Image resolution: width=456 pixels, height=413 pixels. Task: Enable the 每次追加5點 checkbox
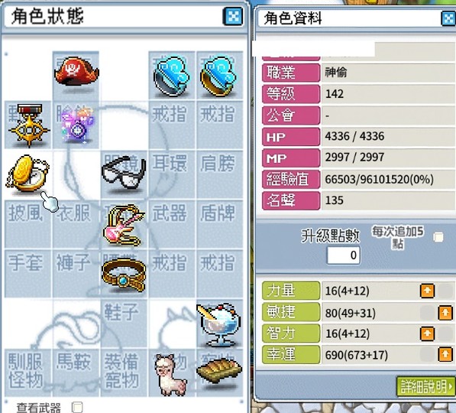[438, 237]
